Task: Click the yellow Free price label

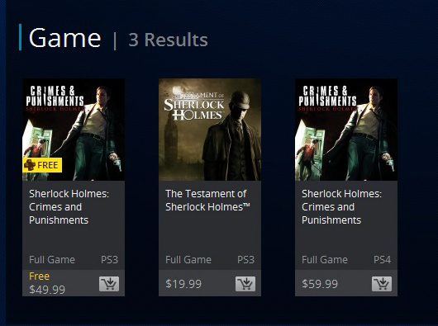Action: (x=39, y=276)
